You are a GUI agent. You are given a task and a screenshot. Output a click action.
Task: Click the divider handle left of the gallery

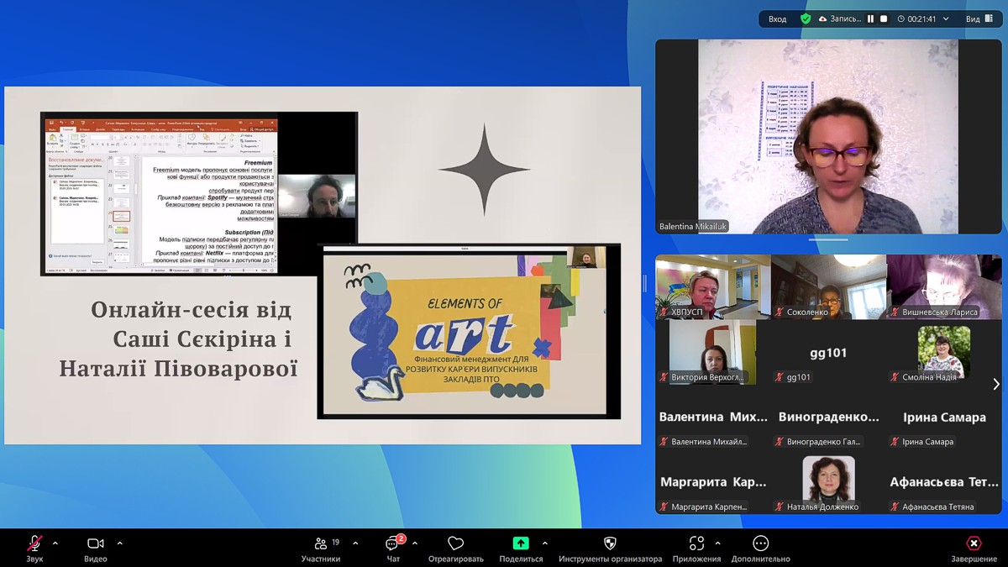645,283
